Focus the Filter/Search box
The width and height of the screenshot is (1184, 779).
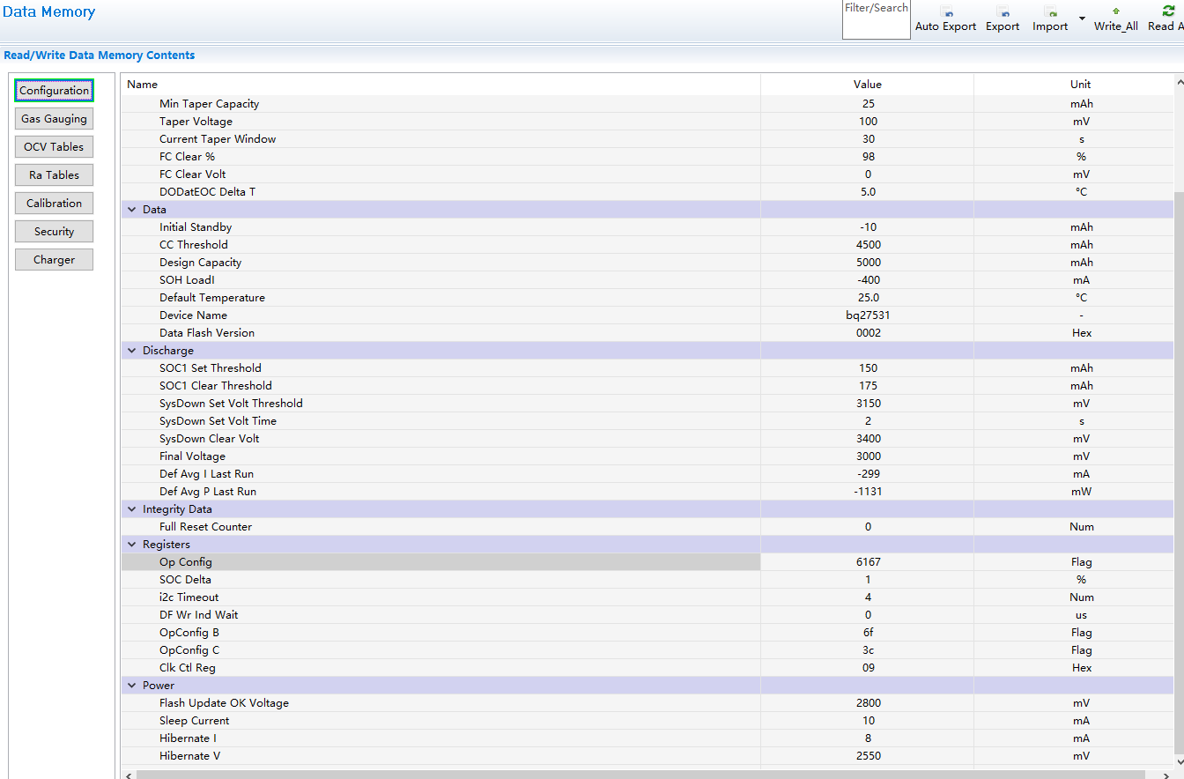click(x=877, y=20)
